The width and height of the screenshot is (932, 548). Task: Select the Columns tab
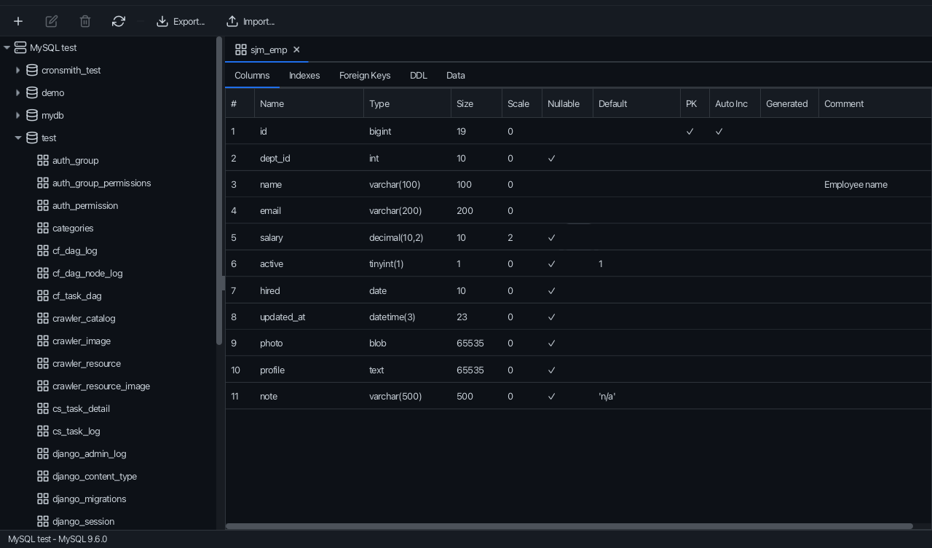point(252,76)
